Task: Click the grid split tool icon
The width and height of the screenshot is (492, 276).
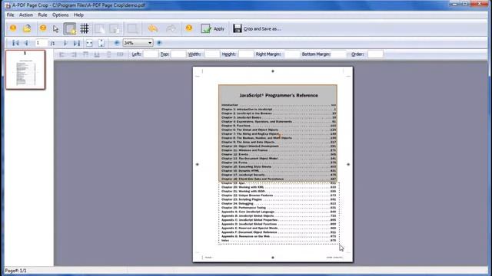Action: click(85, 28)
